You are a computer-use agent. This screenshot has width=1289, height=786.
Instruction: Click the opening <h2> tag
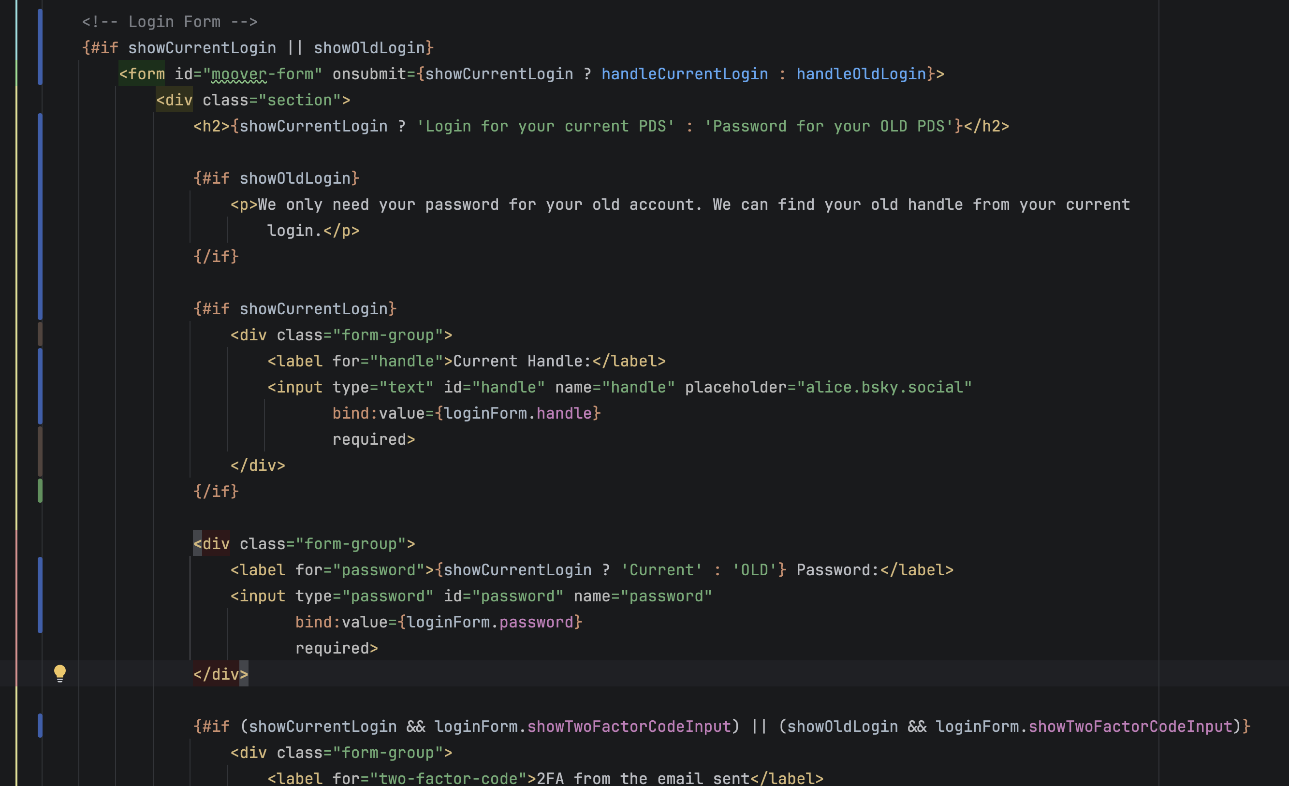coord(211,126)
